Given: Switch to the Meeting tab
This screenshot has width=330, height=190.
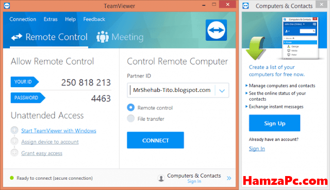Looking at the screenshot, I should point(120,37).
